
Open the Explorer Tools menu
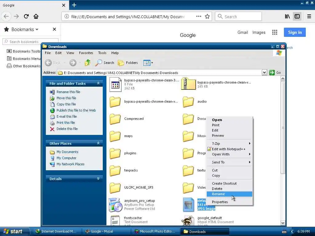[102, 53]
